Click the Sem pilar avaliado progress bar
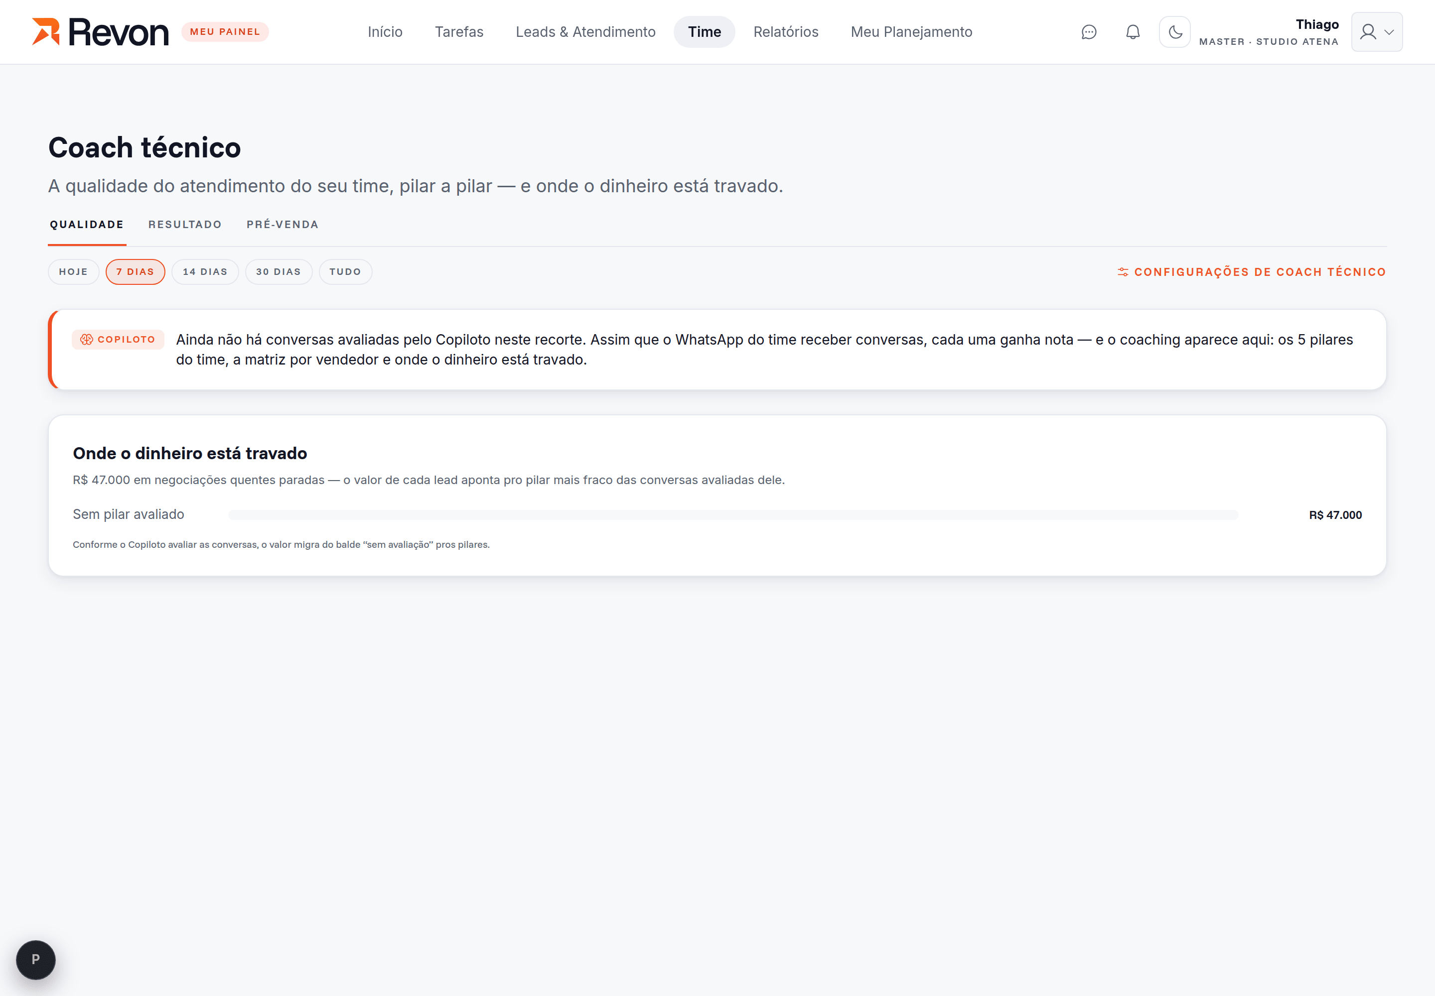The height and width of the screenshot is (996, 1435). pos(733,515)
